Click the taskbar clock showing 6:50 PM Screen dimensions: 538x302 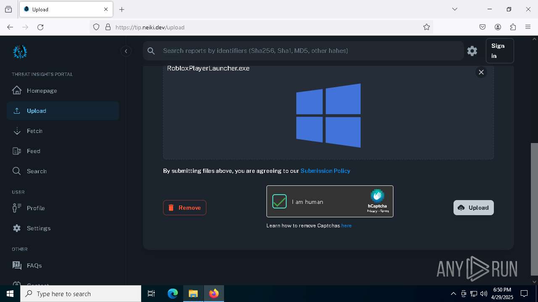[502, 294]
